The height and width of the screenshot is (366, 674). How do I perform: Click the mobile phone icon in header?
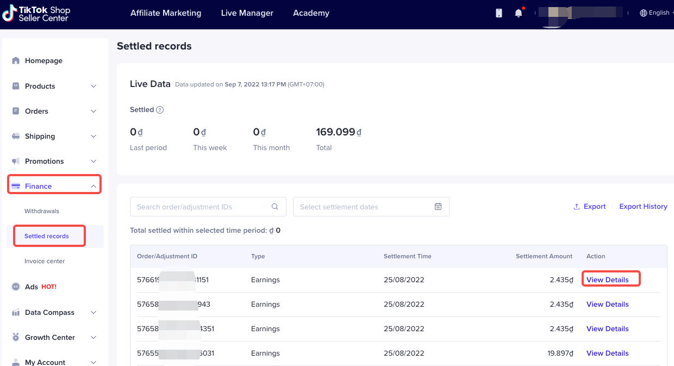(x=499, y=13)
